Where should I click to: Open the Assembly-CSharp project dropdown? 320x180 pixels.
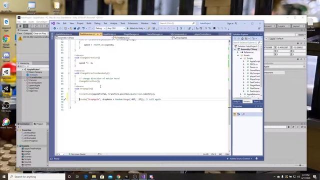click(x=84, y=38)
